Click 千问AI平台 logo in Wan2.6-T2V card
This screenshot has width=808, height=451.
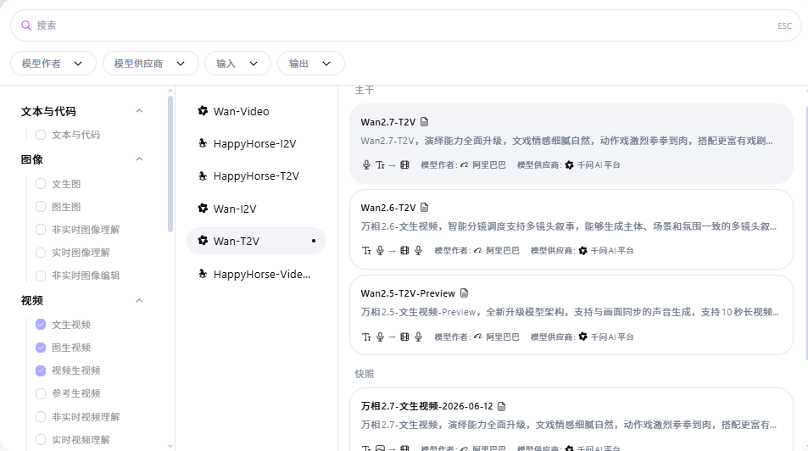[582, 250]
